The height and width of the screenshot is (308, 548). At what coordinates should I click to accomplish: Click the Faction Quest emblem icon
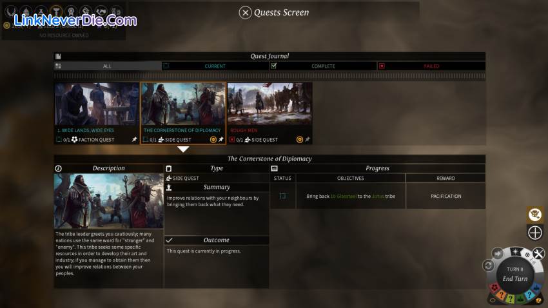74,139
